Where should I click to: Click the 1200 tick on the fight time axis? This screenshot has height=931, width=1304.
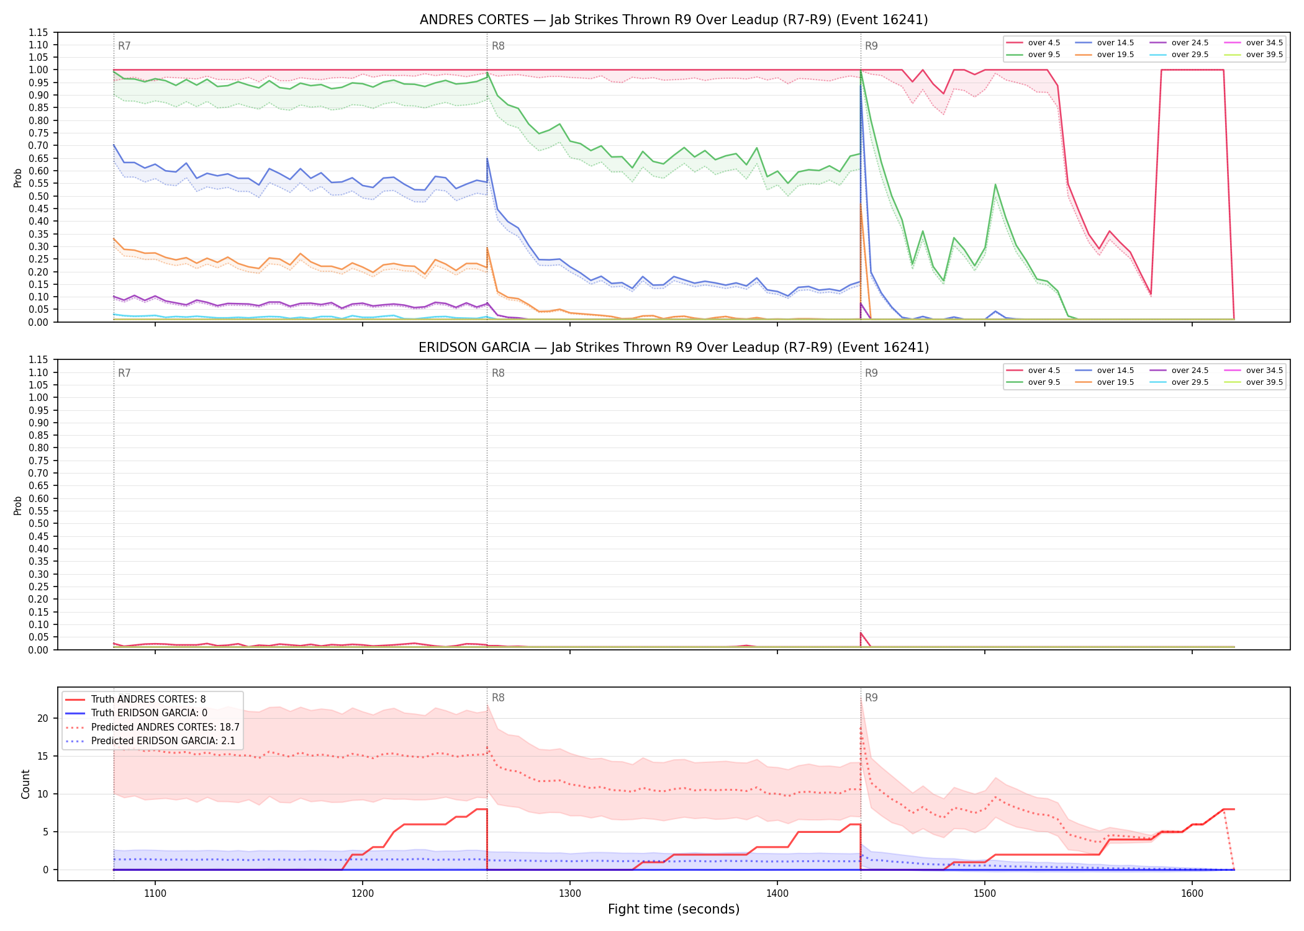coord(363,894)
